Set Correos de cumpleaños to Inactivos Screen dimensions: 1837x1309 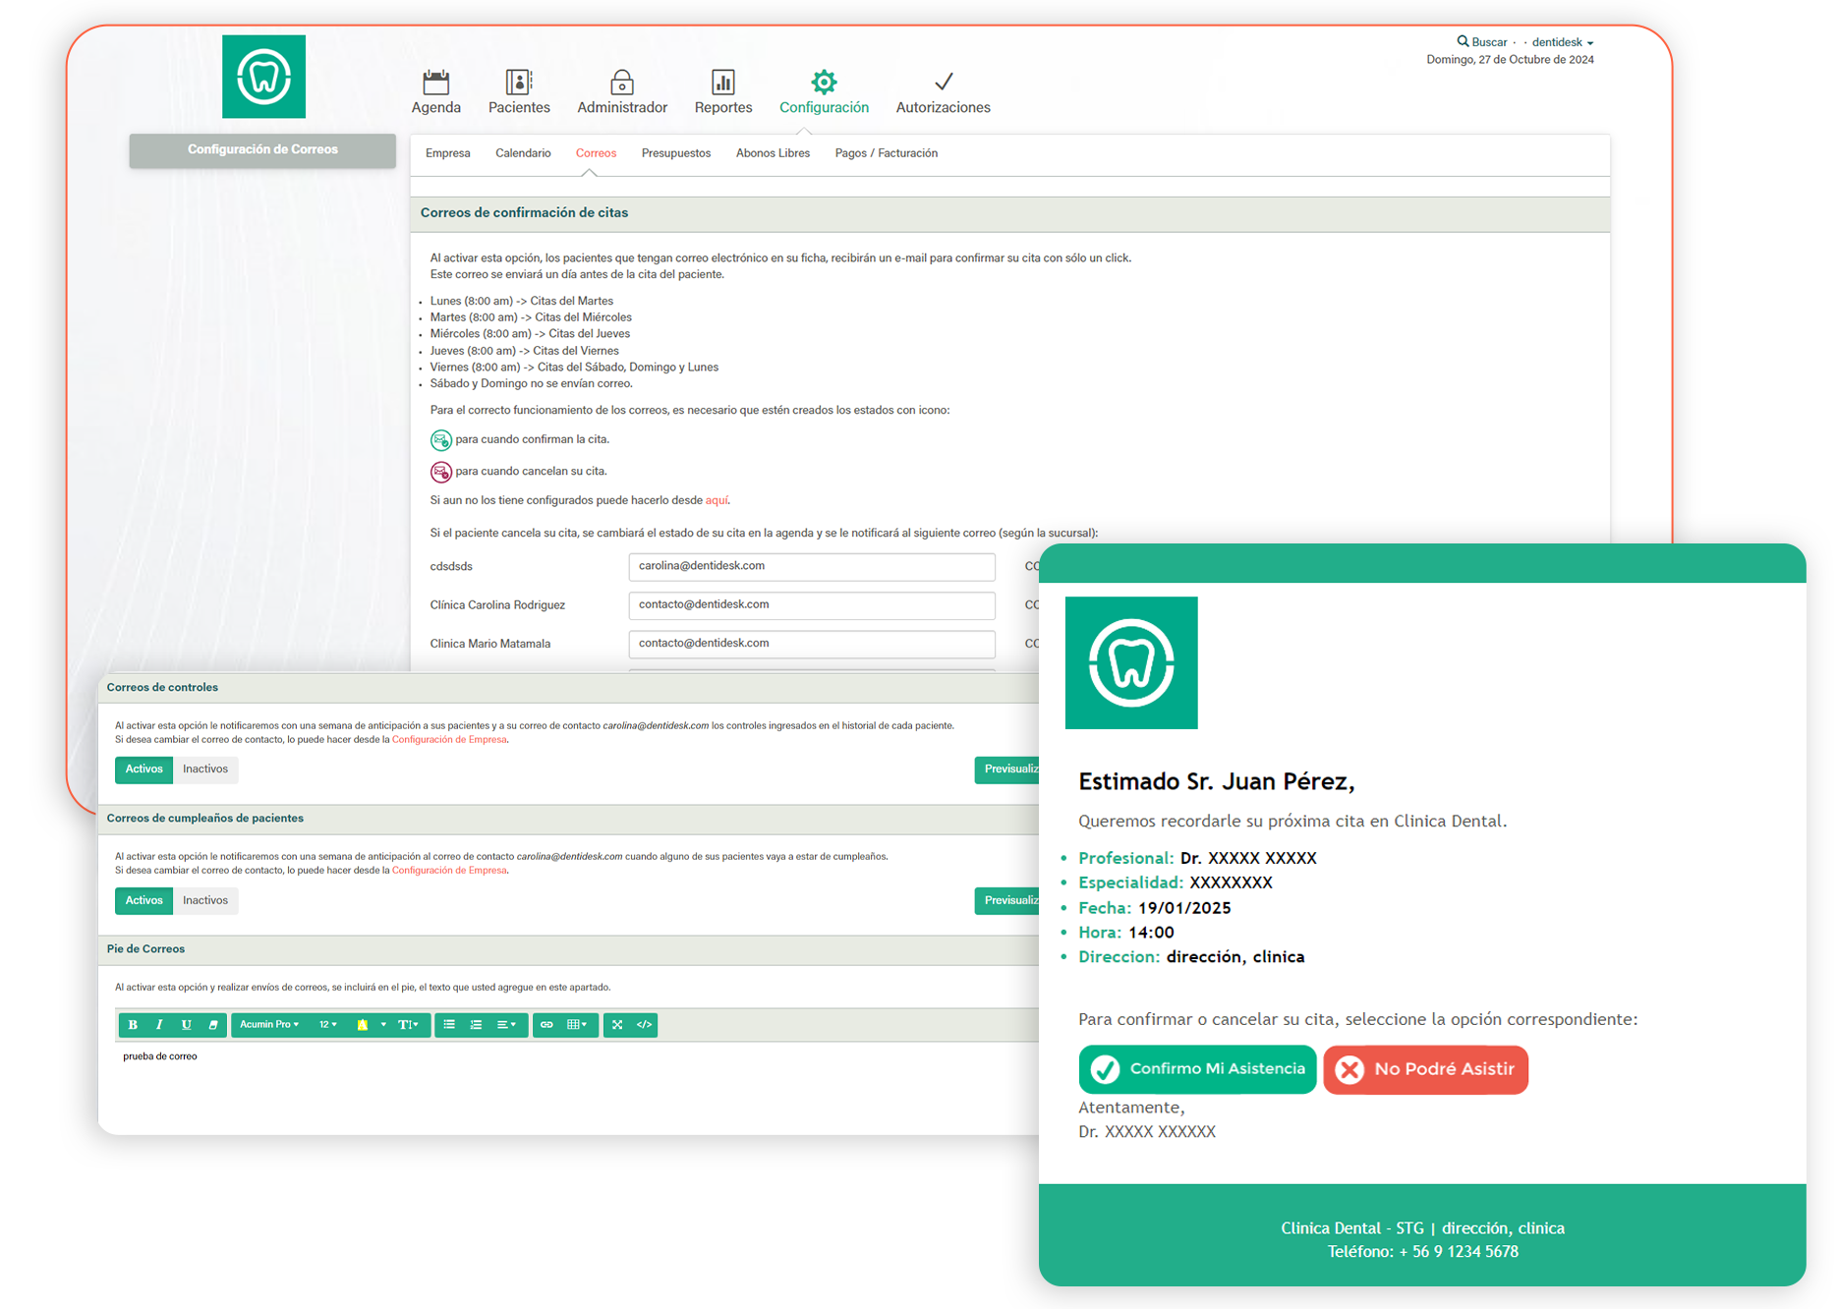(x=205, y=901)
